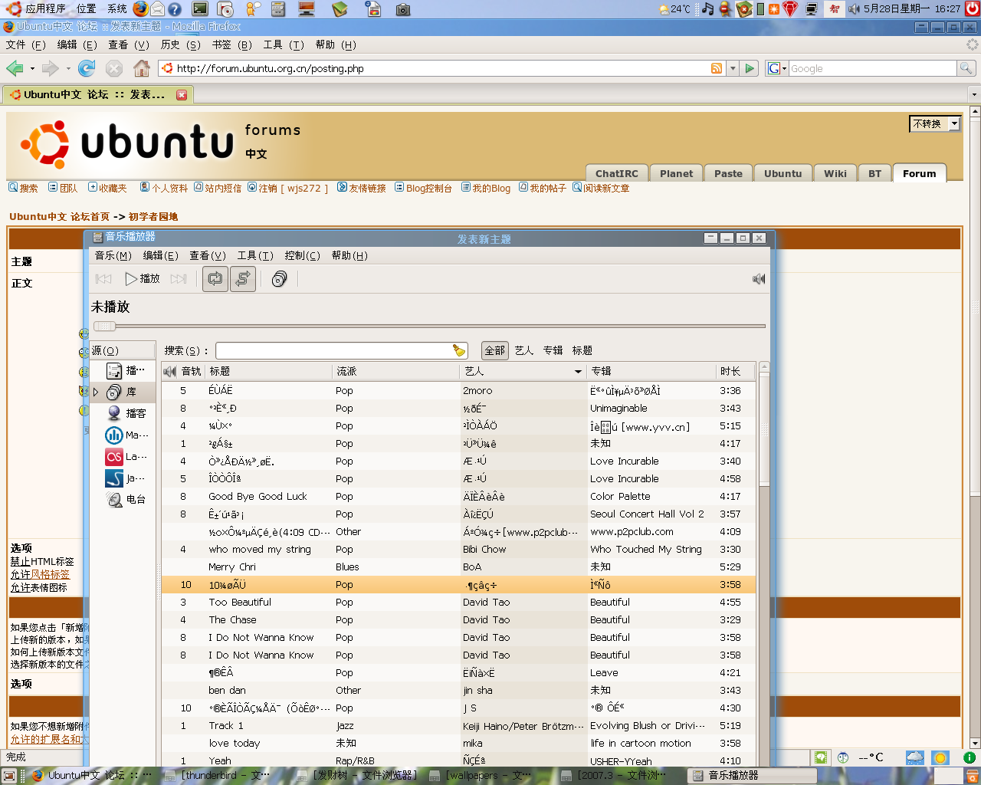Click the screenshot camera icon in top panel
Viewport: 981px width, 785px height.
click(x=403, y=9)
